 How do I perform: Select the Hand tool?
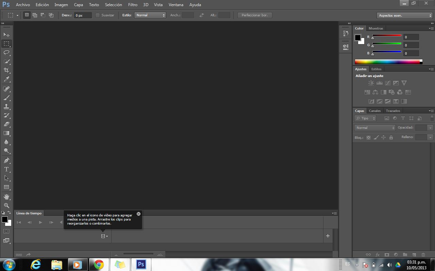click(6, 197)
